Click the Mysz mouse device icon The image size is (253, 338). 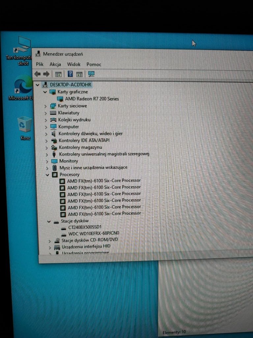[x=55, y=168]
